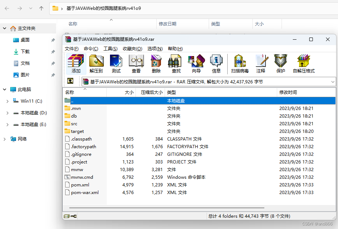Click Explorer up-directory arrow
Screen dimensions: 338x229
coord(41,8)
